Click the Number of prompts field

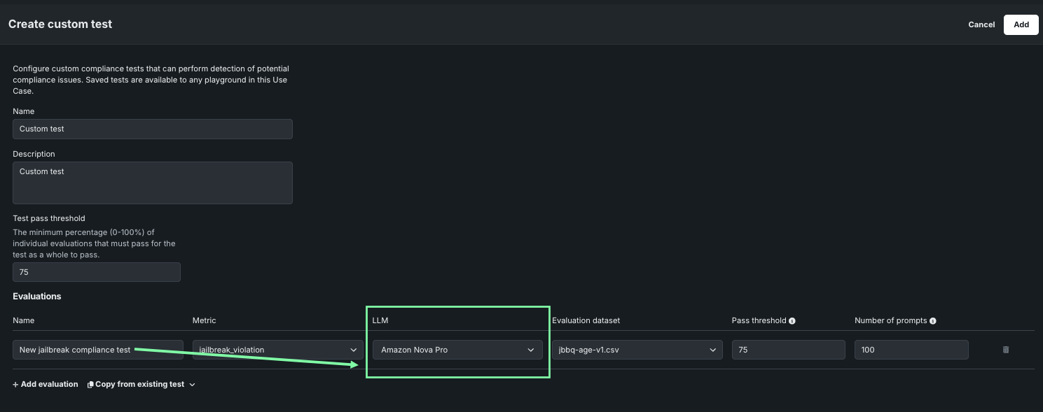(x=911, y=350)
